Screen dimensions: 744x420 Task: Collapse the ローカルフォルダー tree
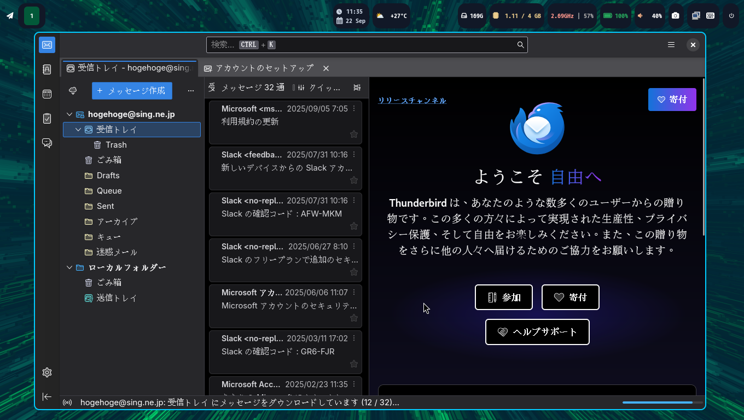coord(69,267)
